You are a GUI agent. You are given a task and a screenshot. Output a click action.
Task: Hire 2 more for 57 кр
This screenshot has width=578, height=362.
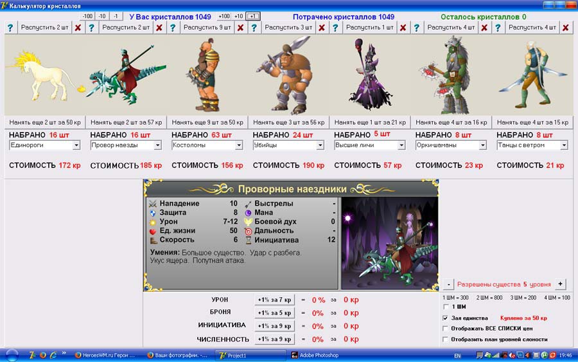point(126,122)
